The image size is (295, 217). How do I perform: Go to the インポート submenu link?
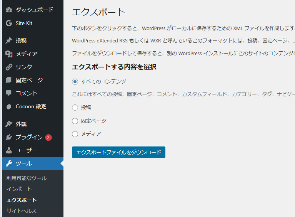point(19,189)
